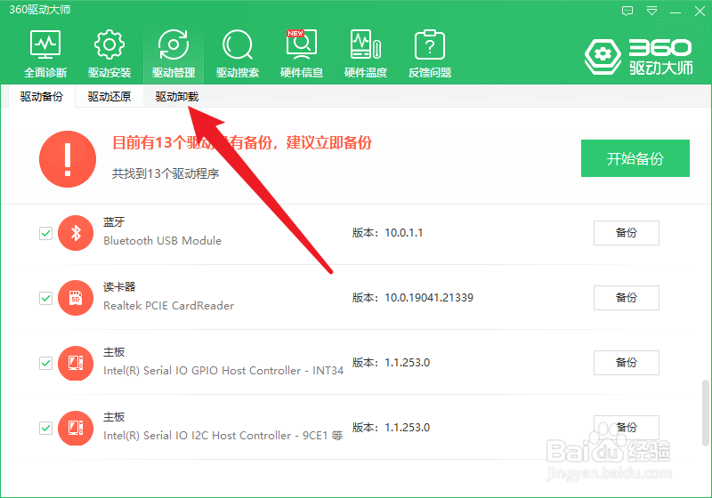Click the 360驱动大师 logo

(639, 57)
